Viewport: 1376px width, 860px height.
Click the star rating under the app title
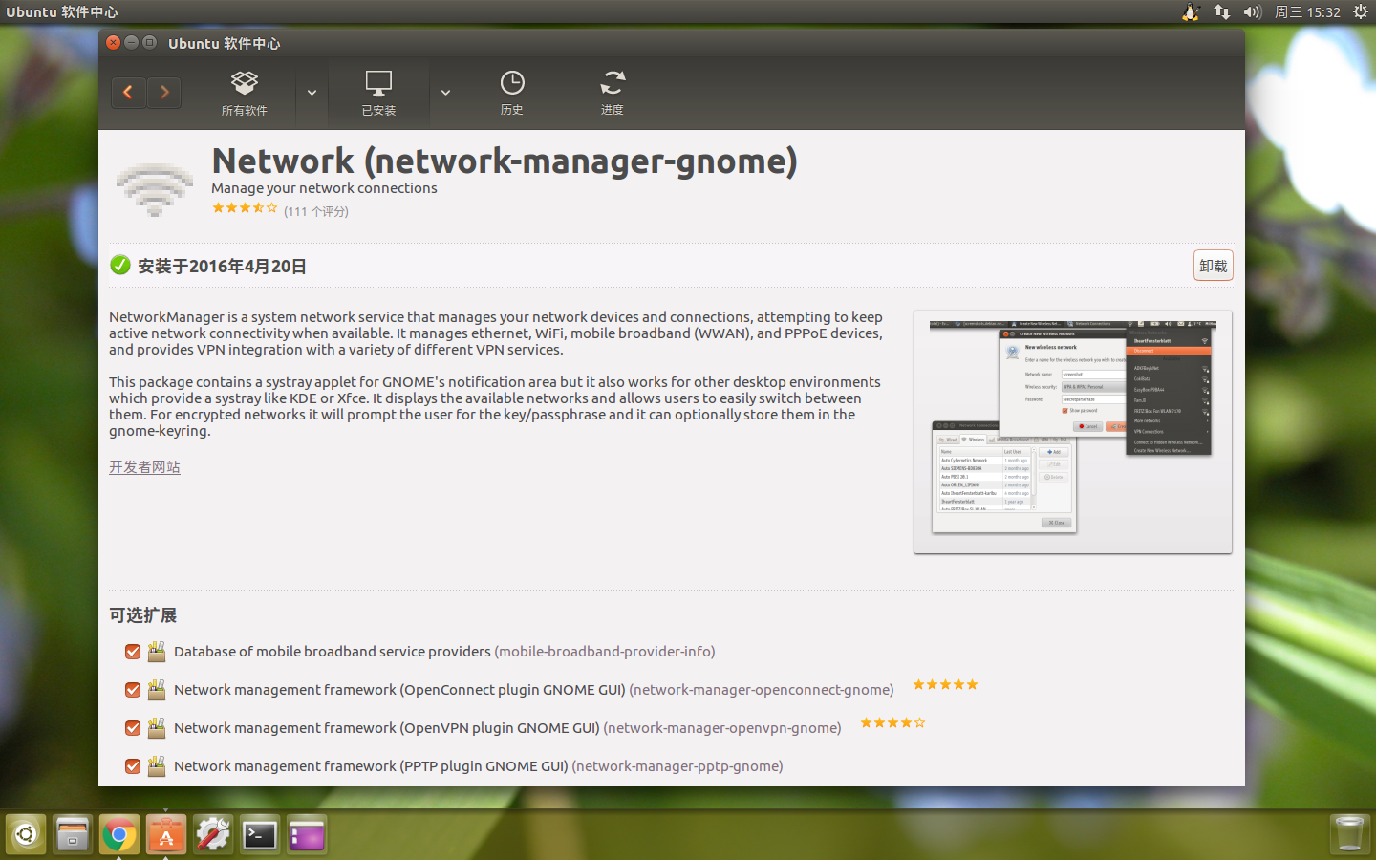(x=245, y=207)
